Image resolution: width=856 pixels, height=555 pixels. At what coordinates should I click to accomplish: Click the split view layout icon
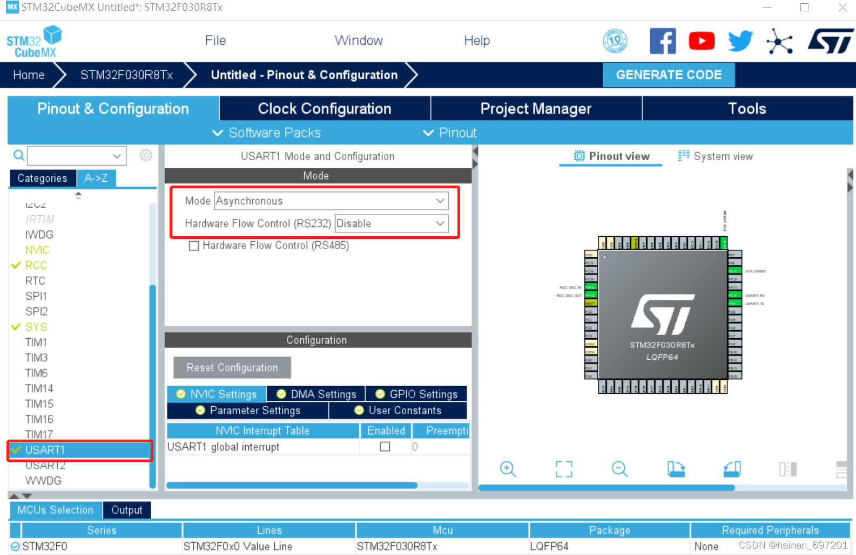788,469
